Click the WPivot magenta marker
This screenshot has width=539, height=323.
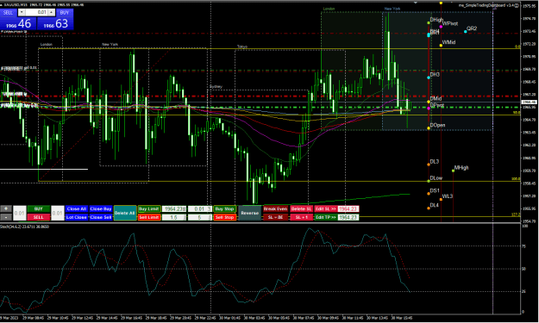441,27
